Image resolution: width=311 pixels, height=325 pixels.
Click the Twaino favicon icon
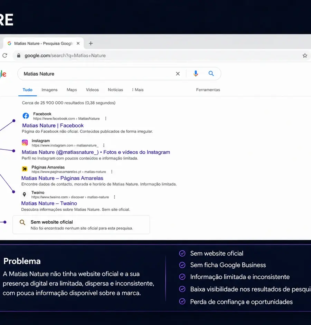click(x=25, y=194)
